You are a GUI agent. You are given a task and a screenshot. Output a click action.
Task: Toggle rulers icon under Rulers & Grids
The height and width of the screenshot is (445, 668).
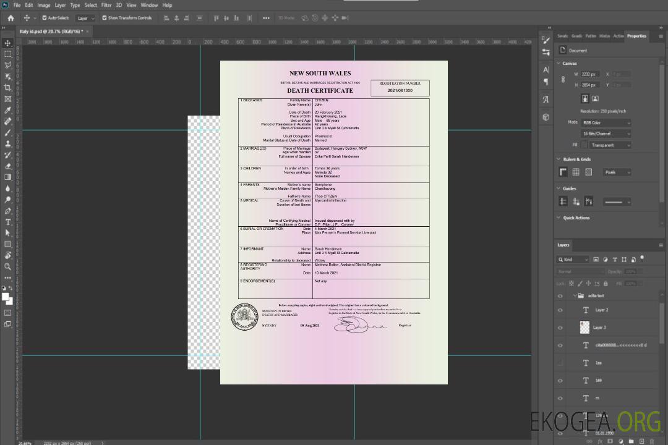563,172
